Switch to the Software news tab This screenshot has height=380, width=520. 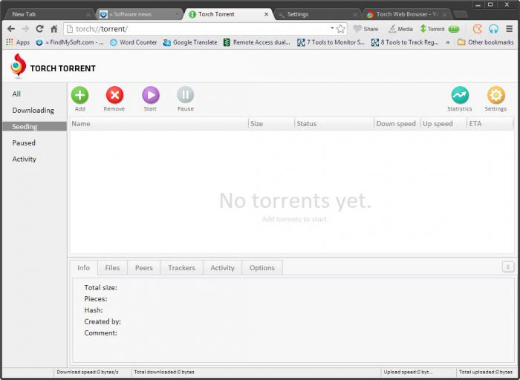(x=140, y=14)
